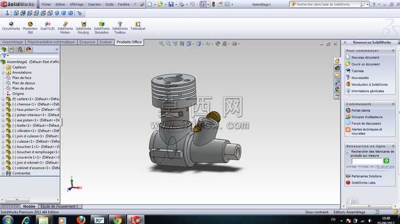Click Zoom to Area in view toolbar
This screenshot has height=224, width=400.
tap(168, 43)
